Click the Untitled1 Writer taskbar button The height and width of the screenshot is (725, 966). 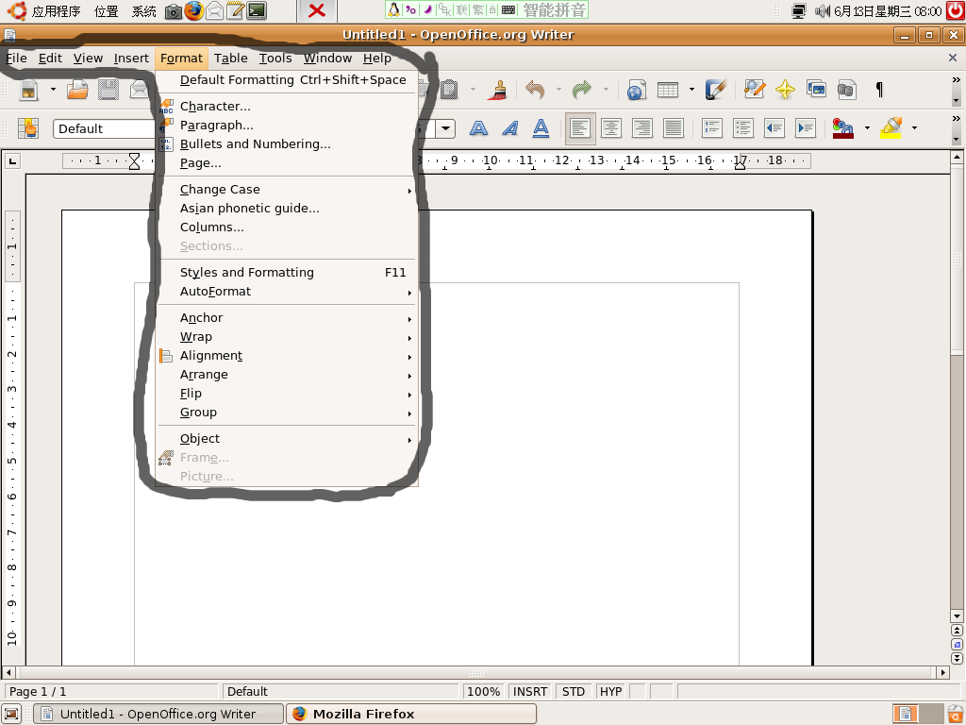[x=158, y=714]
